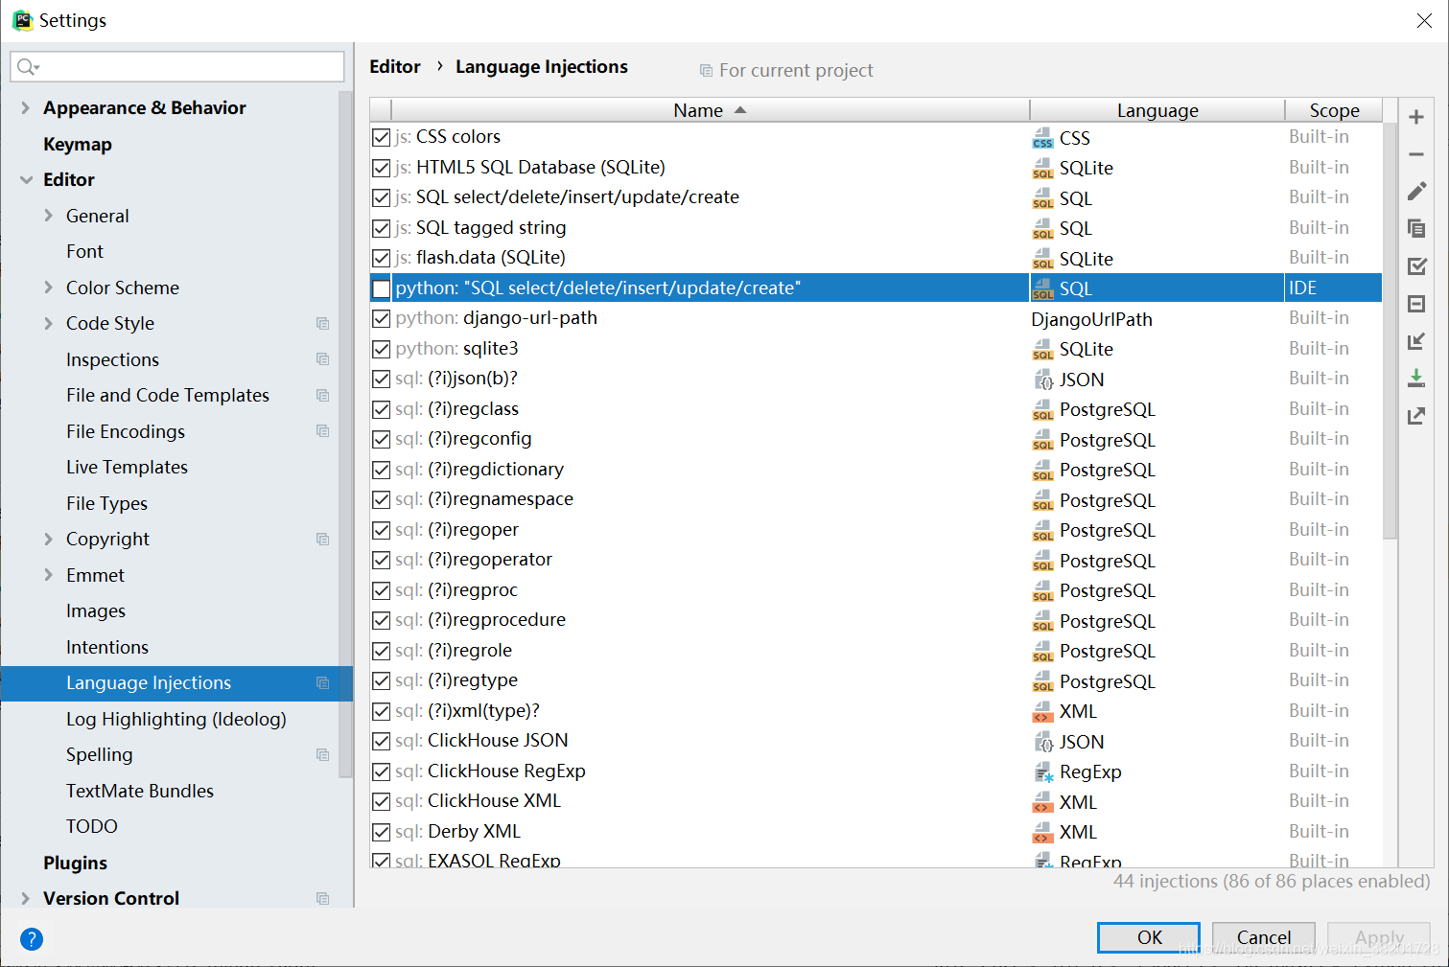Expand Copyright node

(x=48, y=539)
